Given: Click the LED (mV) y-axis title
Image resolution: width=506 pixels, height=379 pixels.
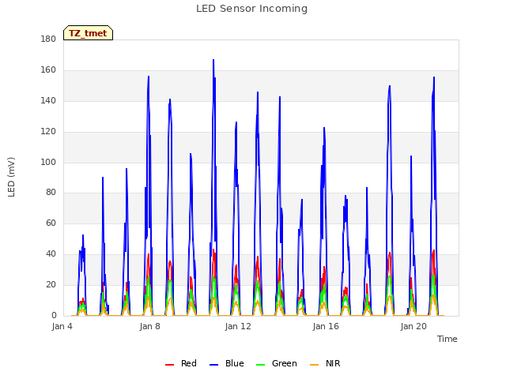Looking at the screenshot, I should (x=11, y=177).
